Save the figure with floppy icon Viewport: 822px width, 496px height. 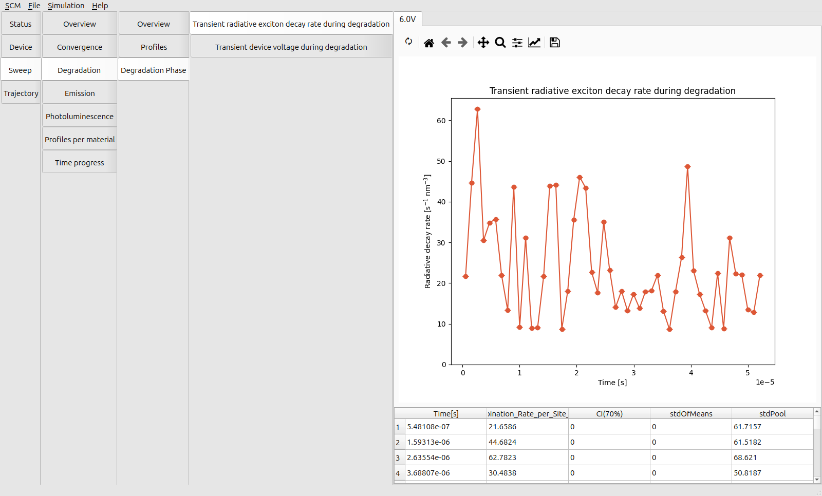pyautogui.click(x=555, y=43)
